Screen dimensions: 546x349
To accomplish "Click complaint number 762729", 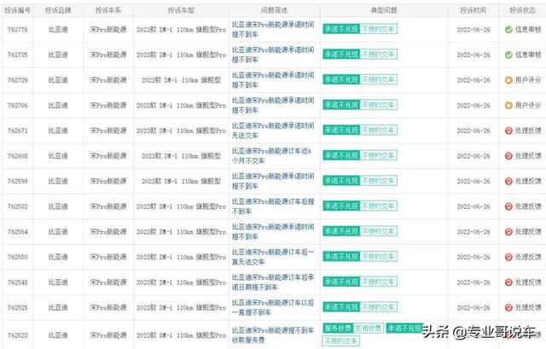I will pyautogui.click(x=17, y=80).
